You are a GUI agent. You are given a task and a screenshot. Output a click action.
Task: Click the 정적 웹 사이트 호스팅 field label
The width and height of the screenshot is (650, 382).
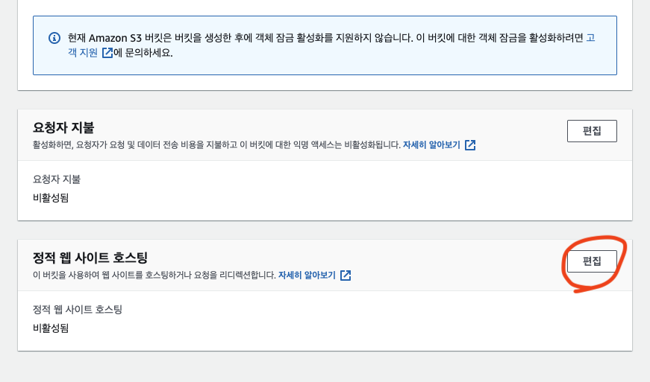[x=78, y=309]
